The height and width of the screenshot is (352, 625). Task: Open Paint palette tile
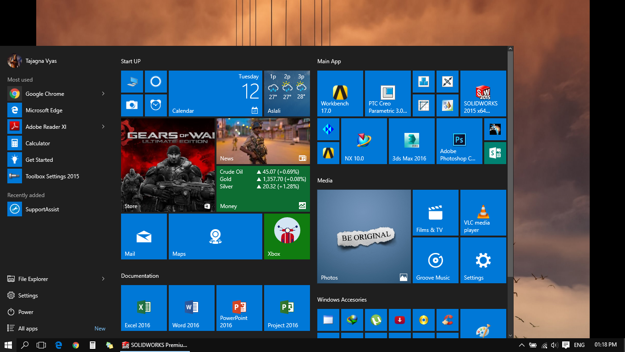(x=483, y=324)
